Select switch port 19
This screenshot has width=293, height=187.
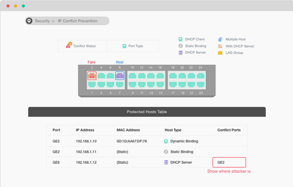click(182, 85)
